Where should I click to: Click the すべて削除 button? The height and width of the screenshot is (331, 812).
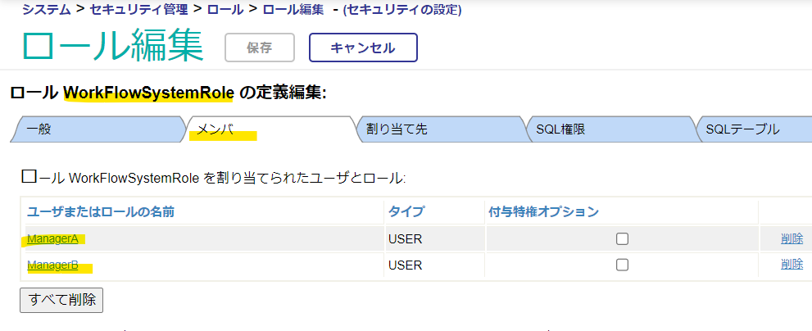pos(61,298)
